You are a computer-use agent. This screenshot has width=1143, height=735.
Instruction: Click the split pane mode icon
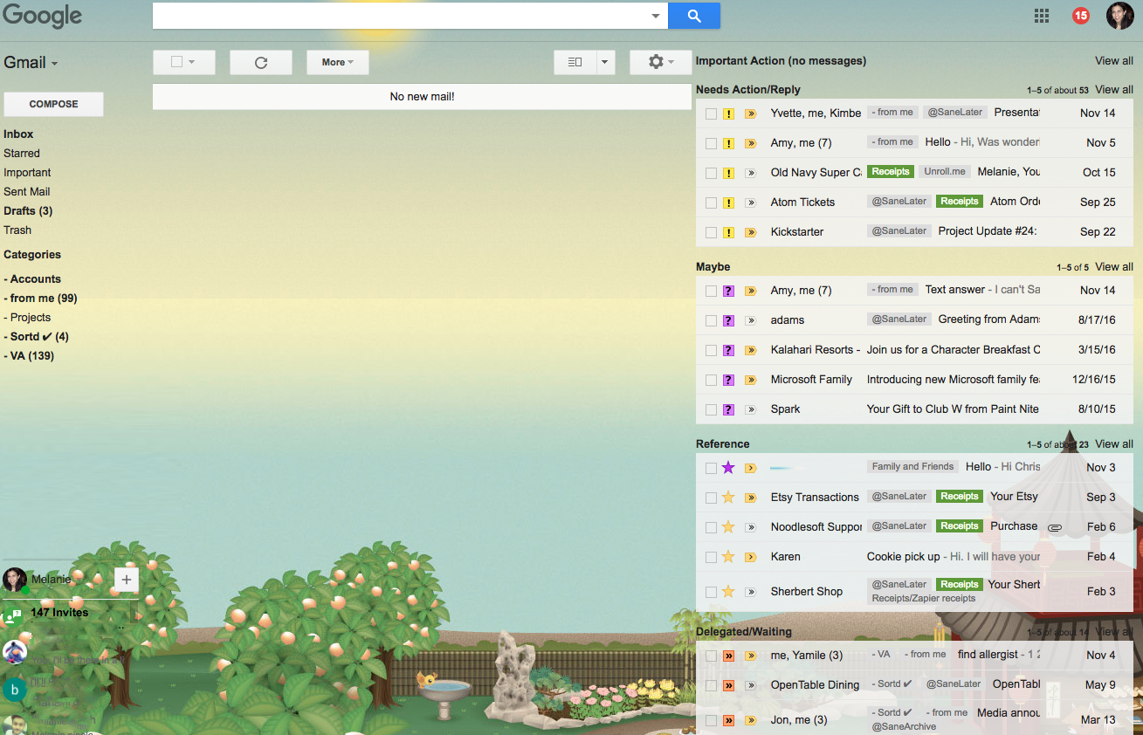pos(575,62)
